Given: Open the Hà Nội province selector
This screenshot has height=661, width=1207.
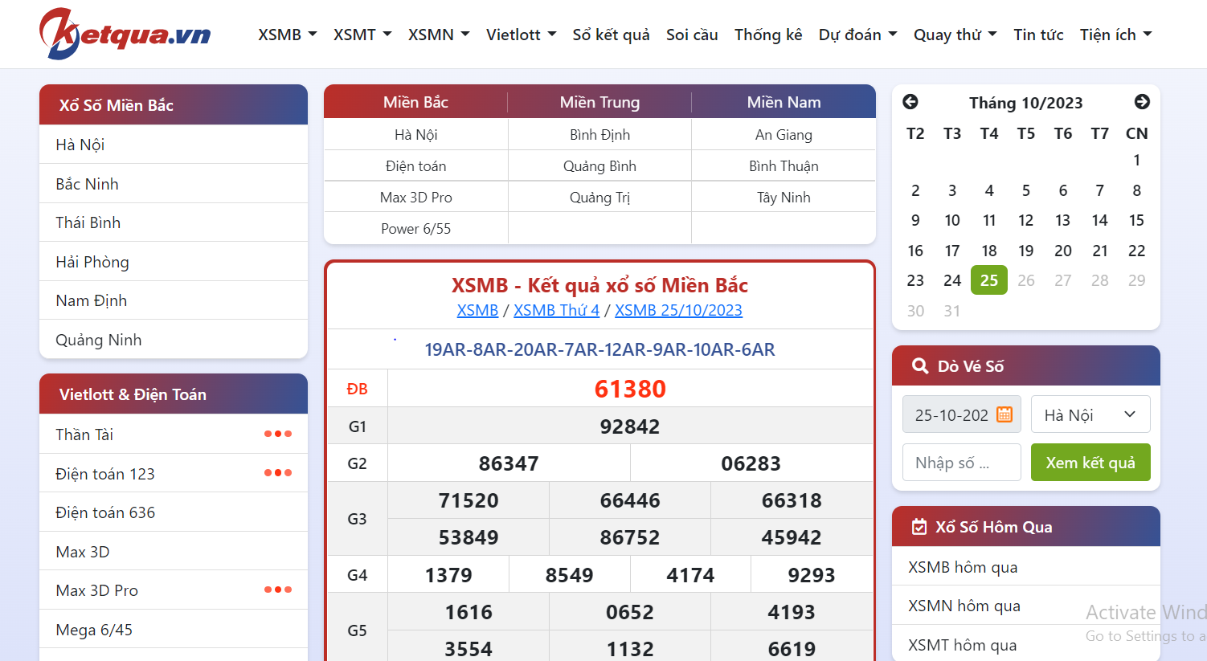Looking at the screenshot, I should (1090, 414).
